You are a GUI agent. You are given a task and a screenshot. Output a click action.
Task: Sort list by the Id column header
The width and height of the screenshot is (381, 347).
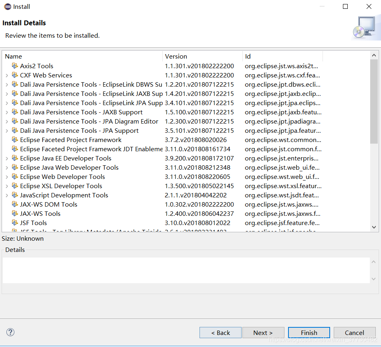[x=282, y=56]
